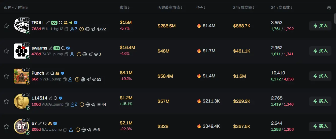The width and height of the screenshot is (336, 139).
Task: Sort by the 池子 column header
Action: point(200,8)
